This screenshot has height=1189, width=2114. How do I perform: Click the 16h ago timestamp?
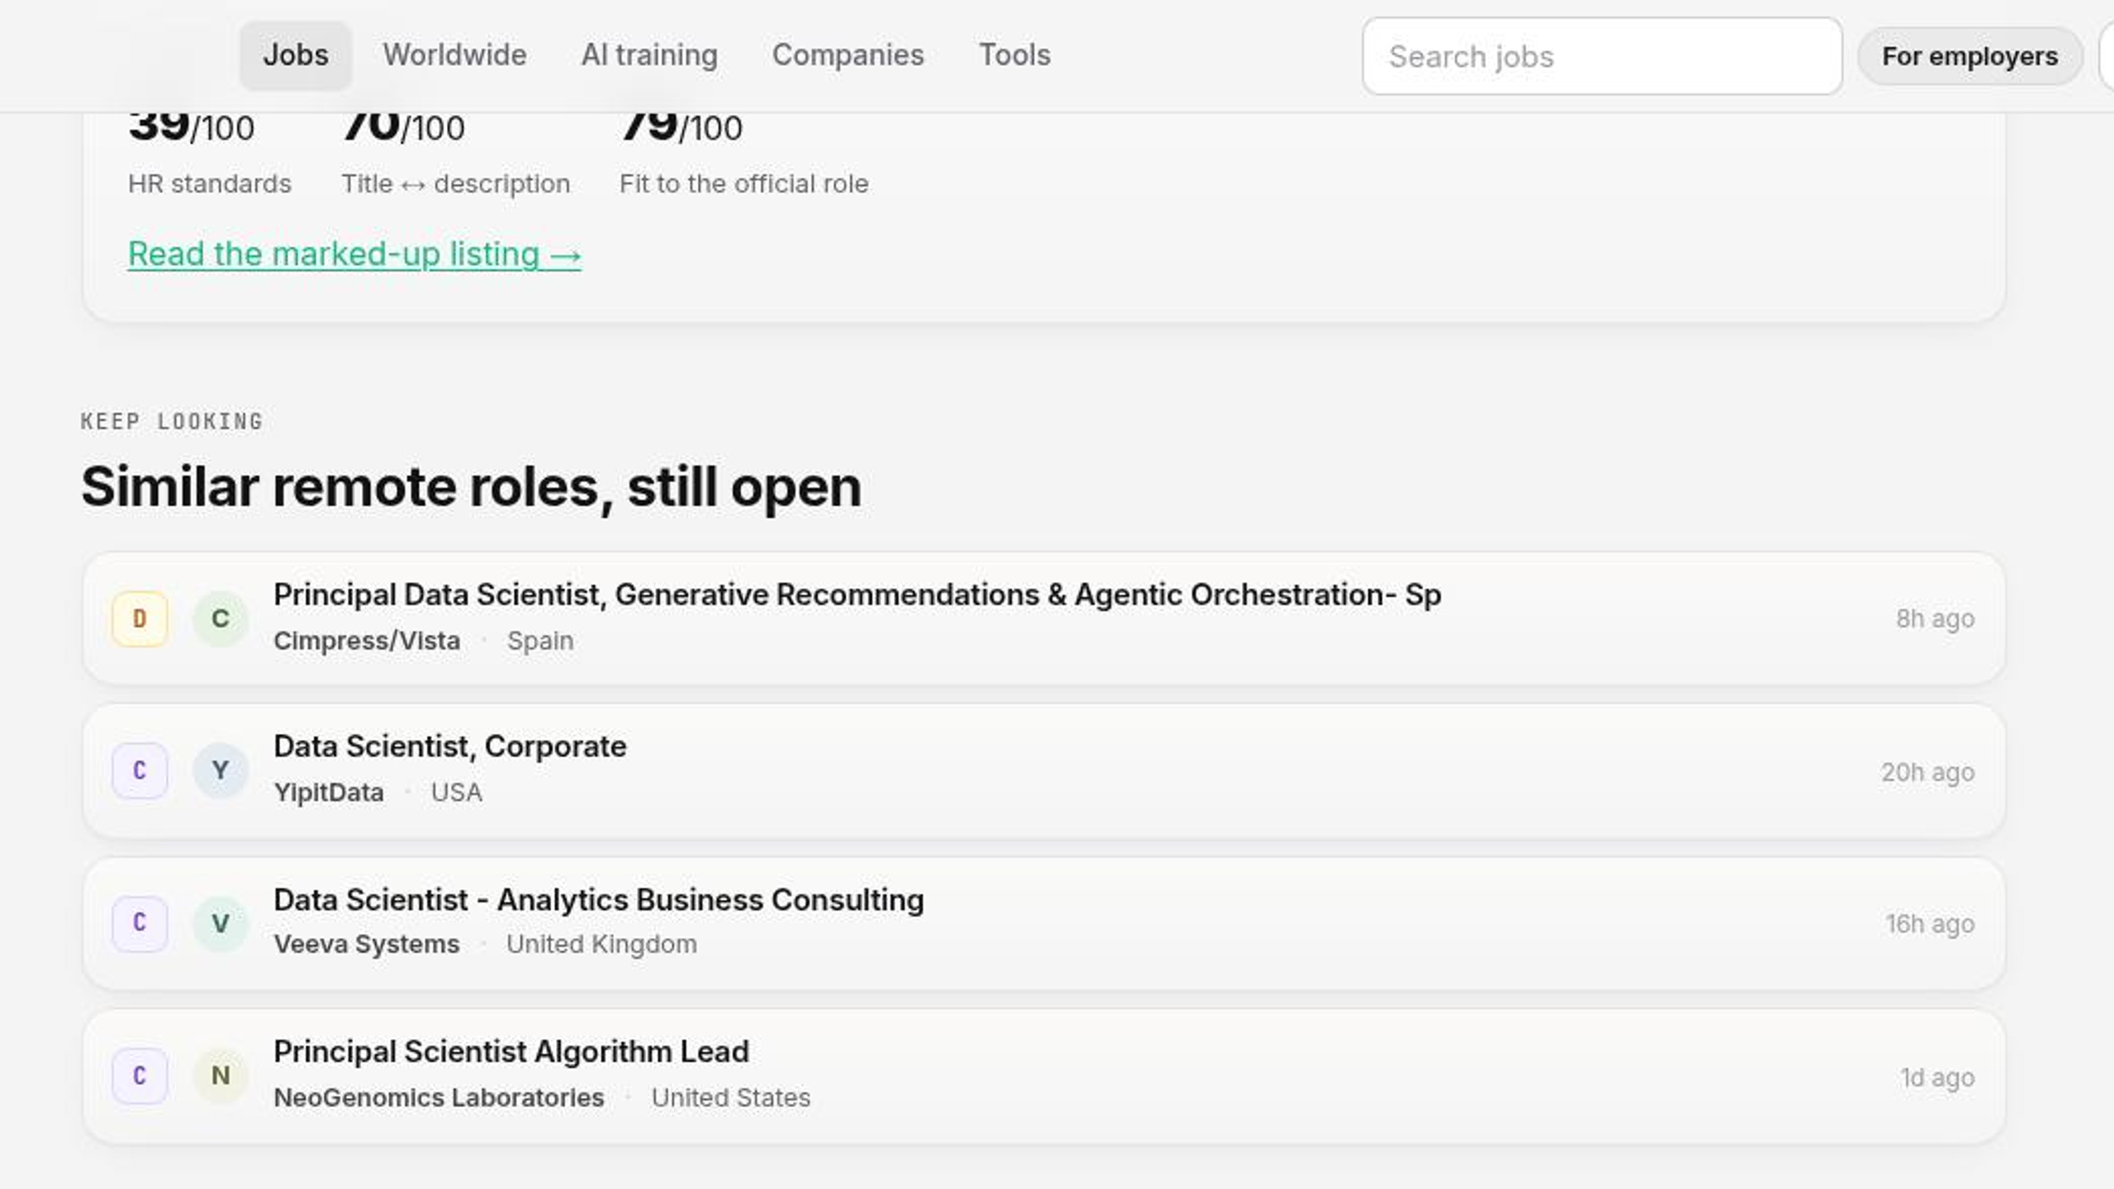[x=1930, y=924]
